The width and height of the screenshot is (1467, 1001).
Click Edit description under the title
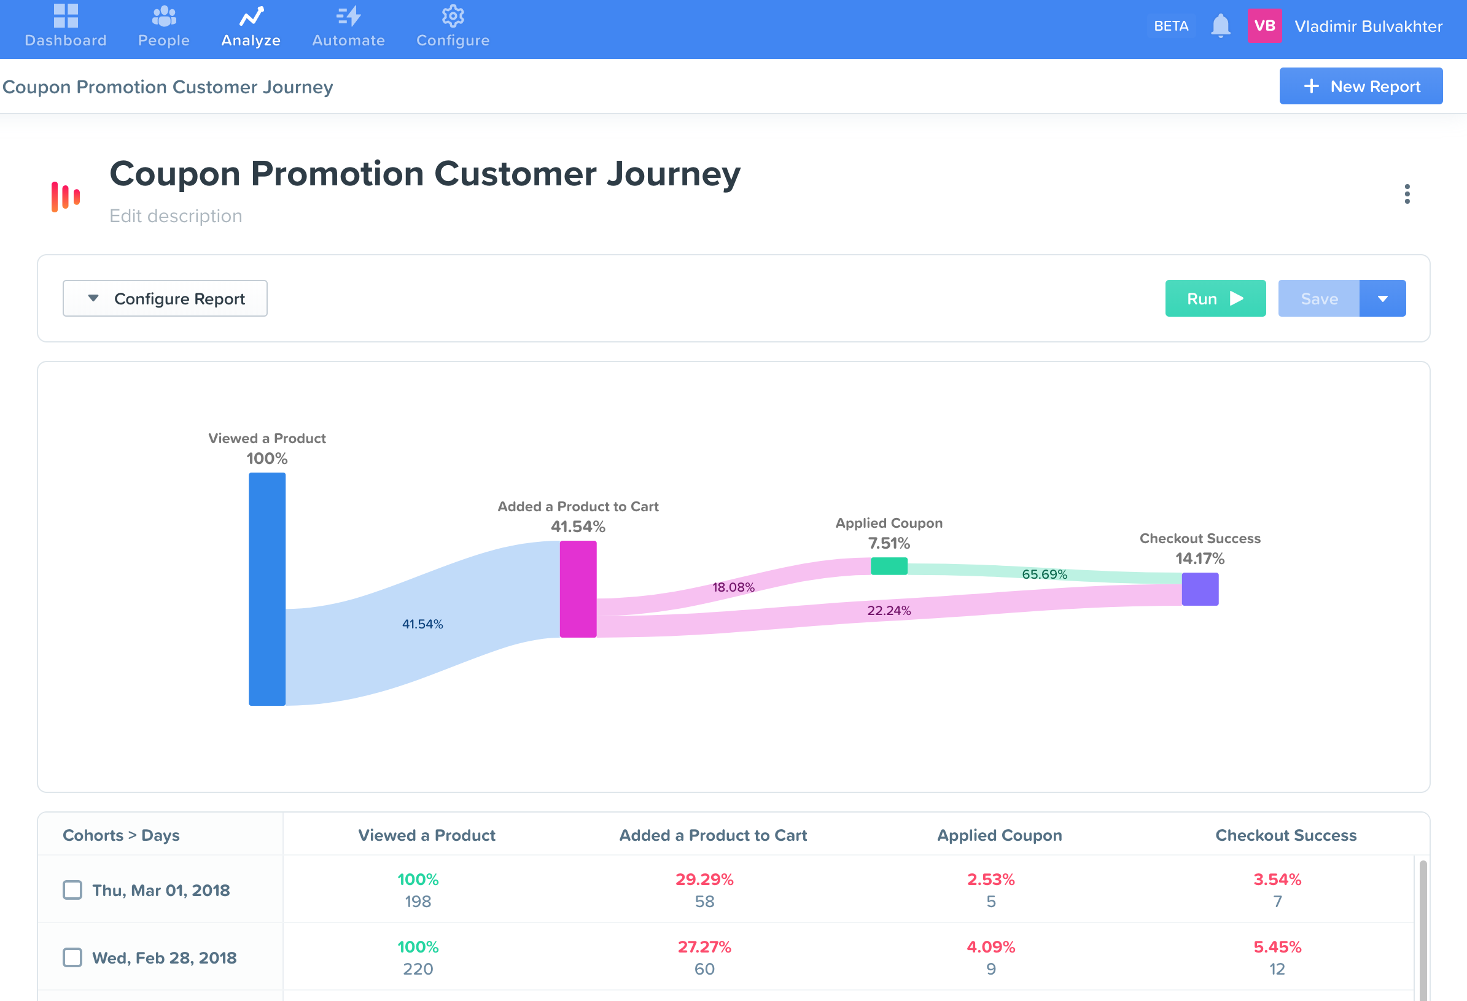coord(176,215)
